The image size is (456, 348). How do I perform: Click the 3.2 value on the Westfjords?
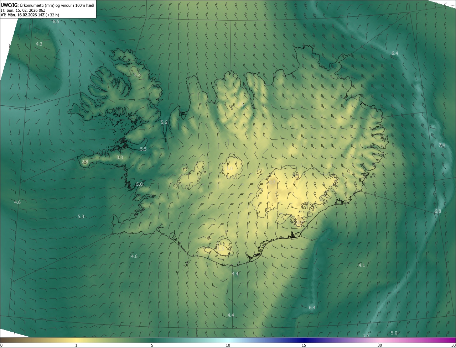[x=137, y=75]
